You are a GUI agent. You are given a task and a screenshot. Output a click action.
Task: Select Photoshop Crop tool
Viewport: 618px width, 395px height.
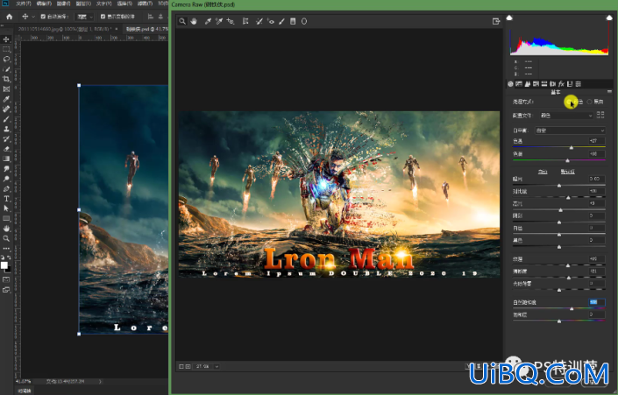tap(6, 79)
